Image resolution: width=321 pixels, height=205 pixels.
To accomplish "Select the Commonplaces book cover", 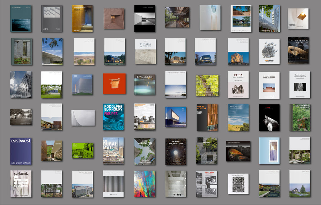I will click(82, 18).
